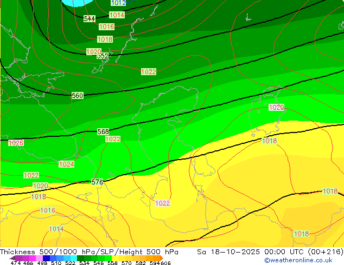Select the 560 height contour label
344x265 pixels.
coord(78,96)
